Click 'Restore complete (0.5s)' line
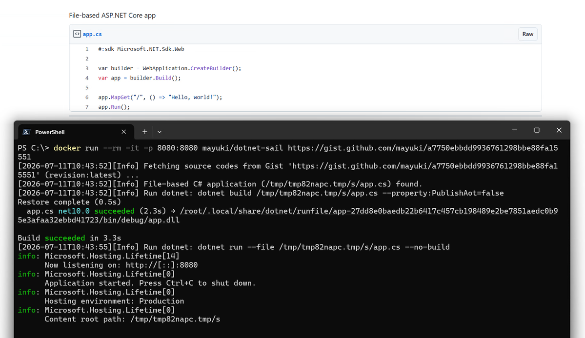The image size is (585, 338). pyautogui.click(x=69, y=202)
